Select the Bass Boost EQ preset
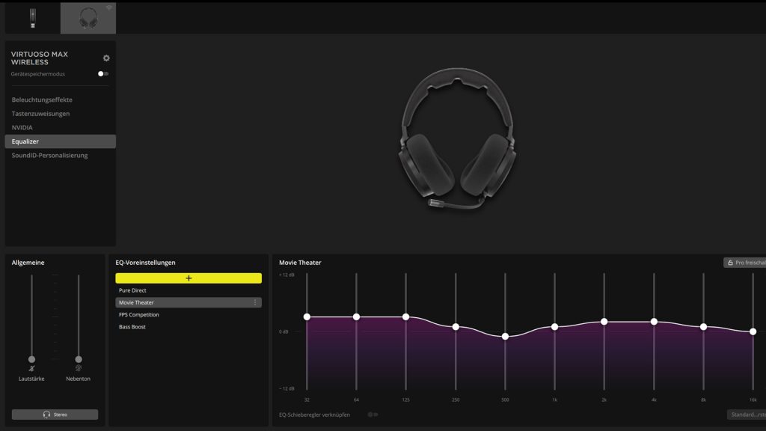766x431 pixels. point(132,327)
